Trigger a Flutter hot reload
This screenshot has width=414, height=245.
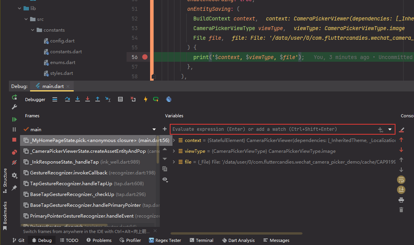pos(145,99)
